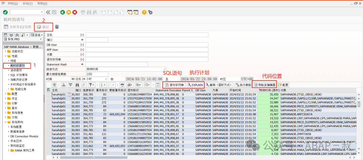Click the green checkmark Enter icon

(5, 12)
